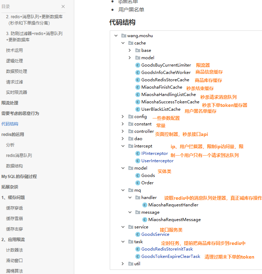This screenshot has height=274, width=262.
Task: Collapse the handler folder chevron
Action: pyautogui.click(x=130, y=198)
